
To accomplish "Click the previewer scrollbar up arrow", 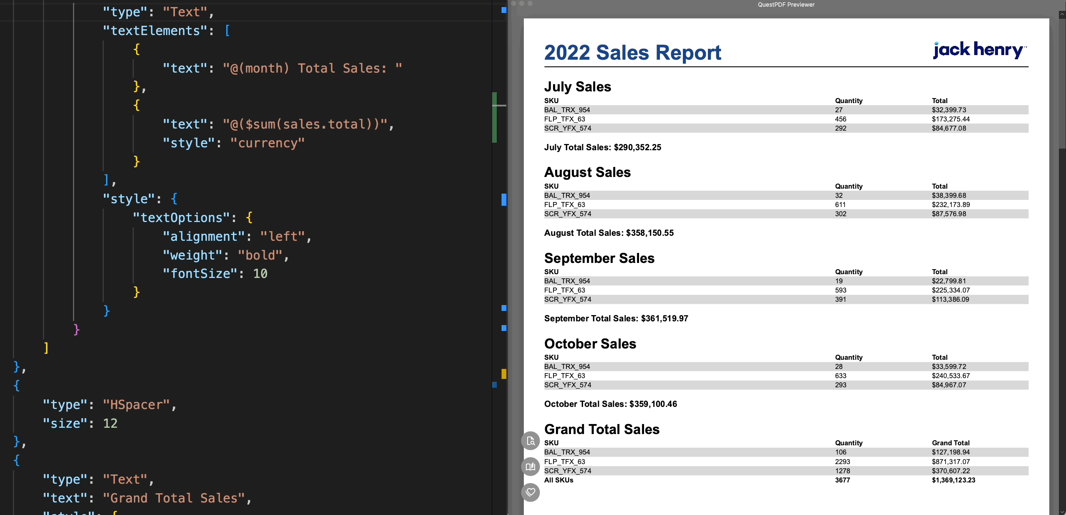I will [x=1062, y=14].
